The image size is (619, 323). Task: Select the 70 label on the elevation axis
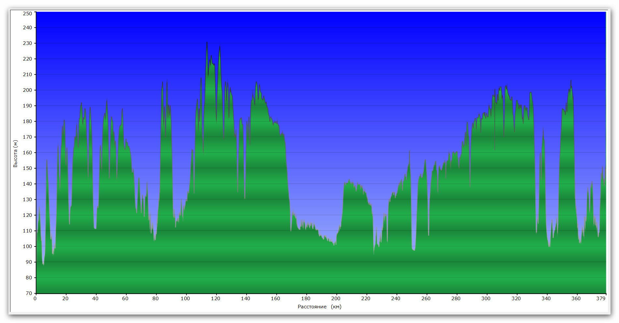(x=29, y=293)
